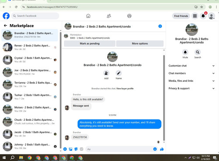Open the emoji picker in message box
The image size is (219, 161).
155,149
